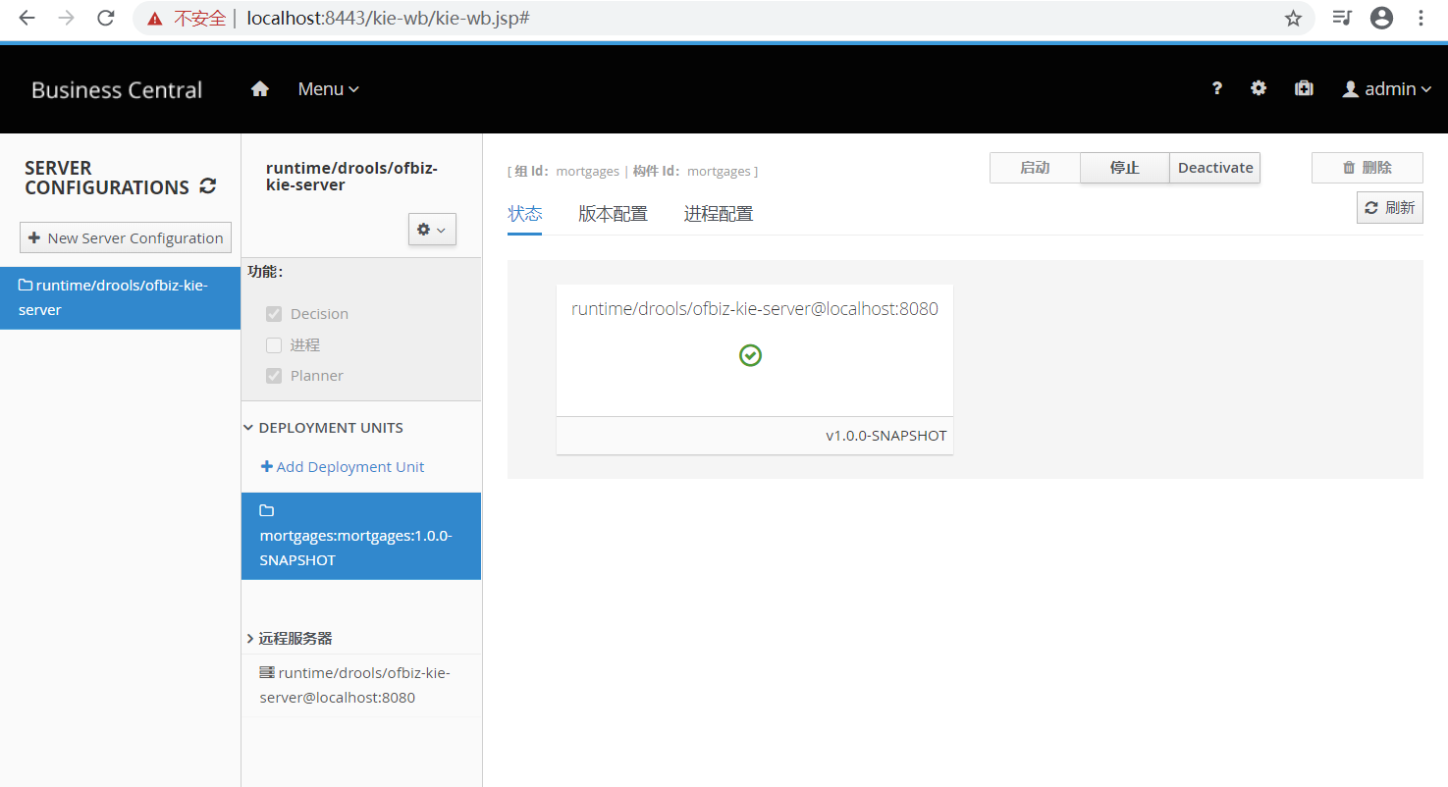Viewport: 1448px width, 787px height.
Task: Open the admin tools briefcase icon
Action: [x=1304, y=88]
